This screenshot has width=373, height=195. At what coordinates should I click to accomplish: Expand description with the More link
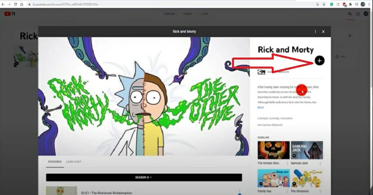[261, 107]
